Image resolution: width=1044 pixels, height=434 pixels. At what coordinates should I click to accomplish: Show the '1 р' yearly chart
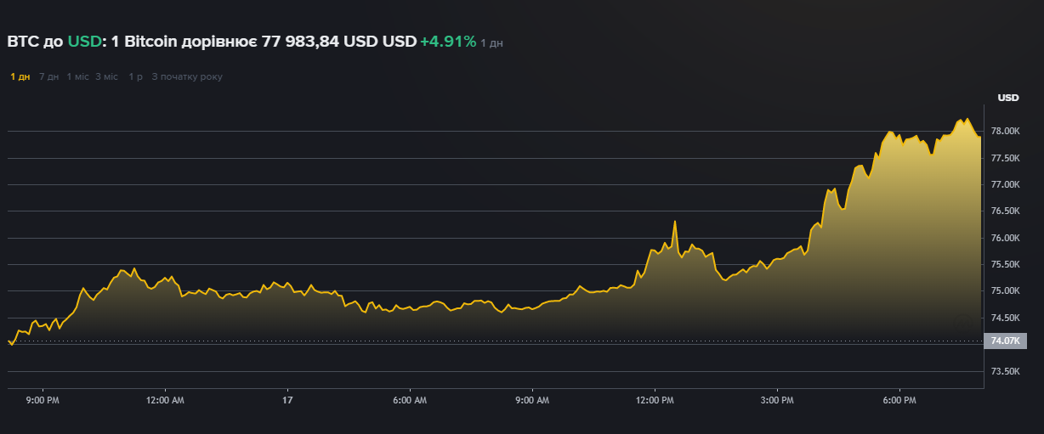(135, 77)
